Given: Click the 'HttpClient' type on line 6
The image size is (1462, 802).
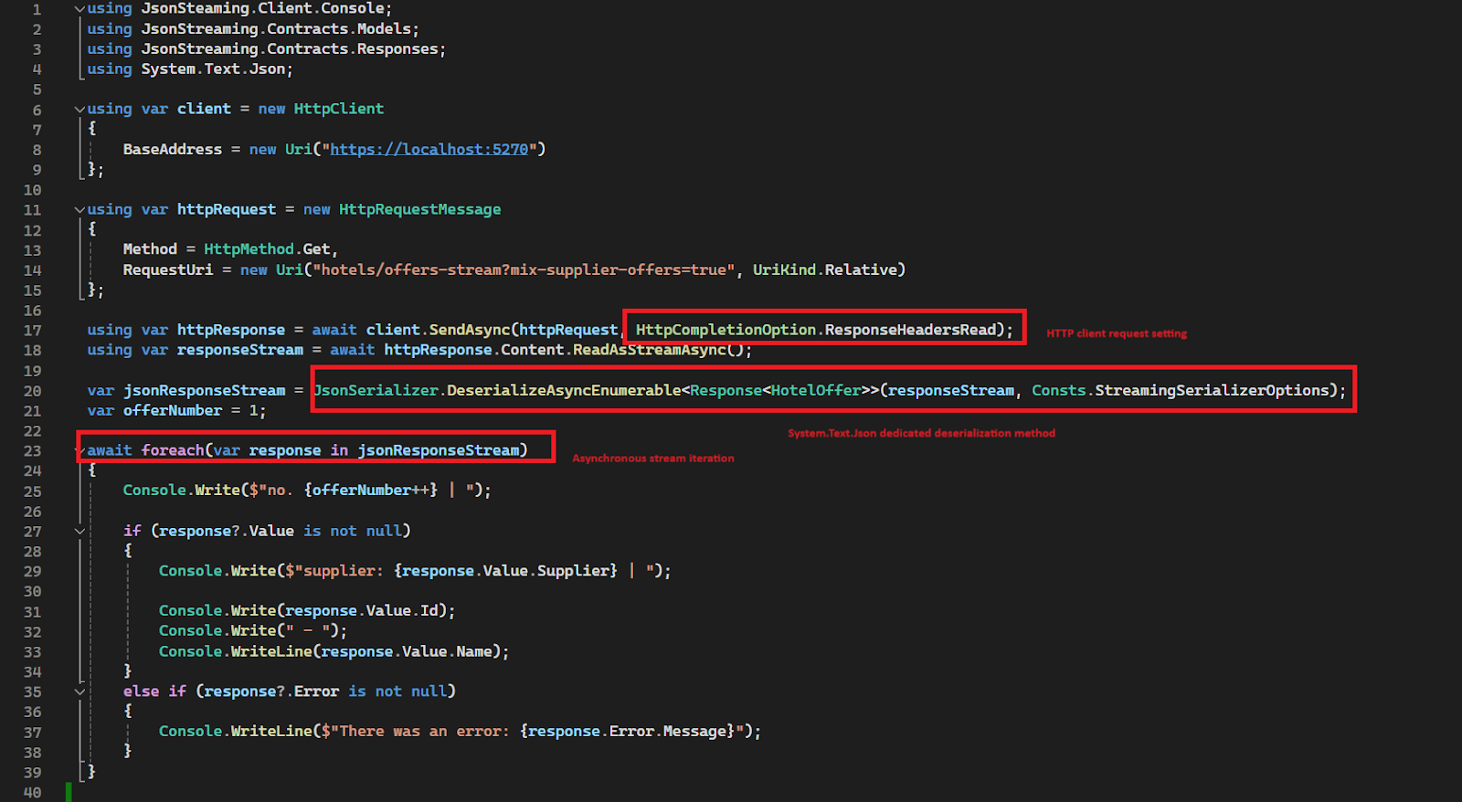Looking at the screenshot, I should [339, 109].
